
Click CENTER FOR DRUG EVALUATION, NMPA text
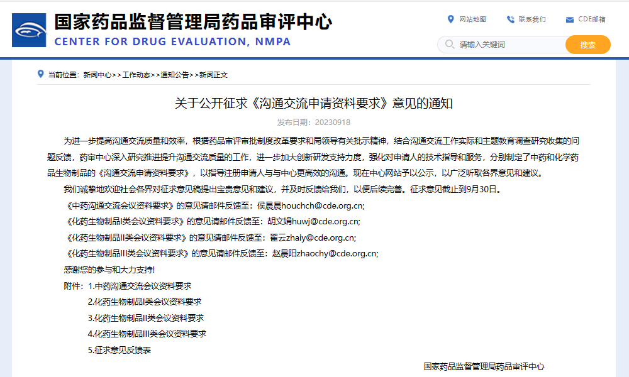172,41
